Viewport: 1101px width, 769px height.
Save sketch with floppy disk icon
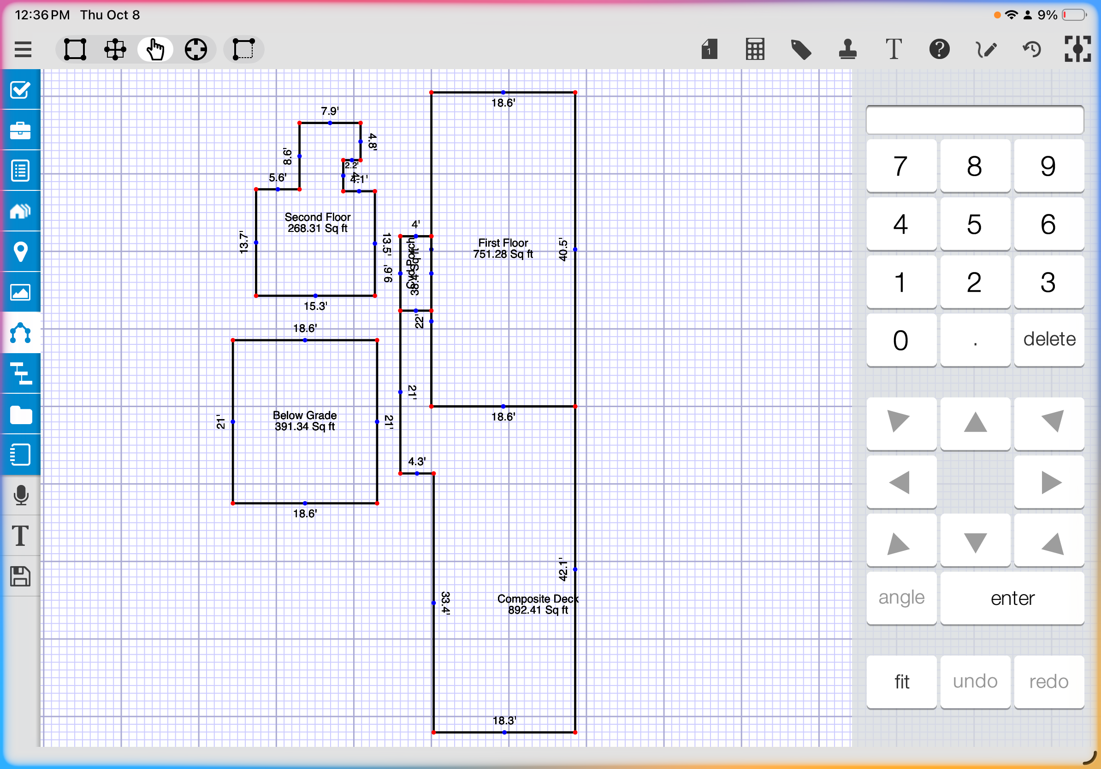click(20, 576)
